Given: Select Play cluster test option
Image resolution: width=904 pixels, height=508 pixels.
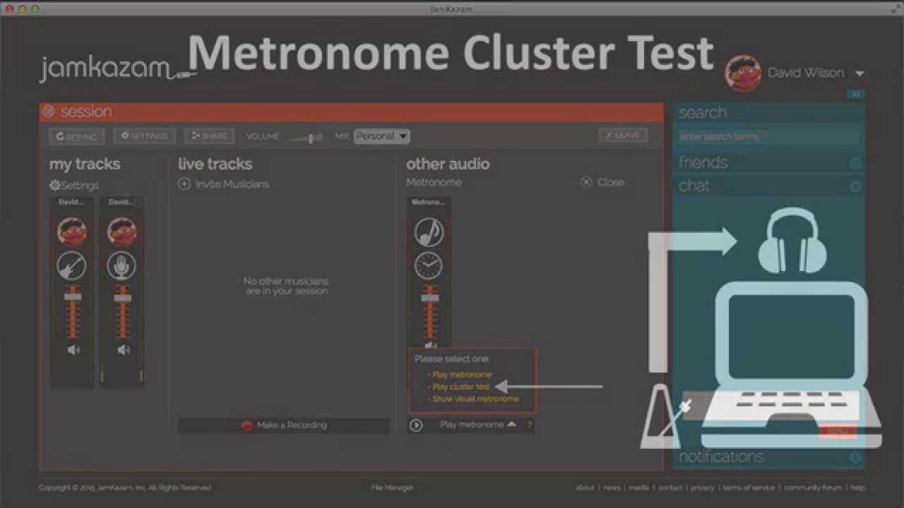Looking at the screenshot, I should coord(461,387).
